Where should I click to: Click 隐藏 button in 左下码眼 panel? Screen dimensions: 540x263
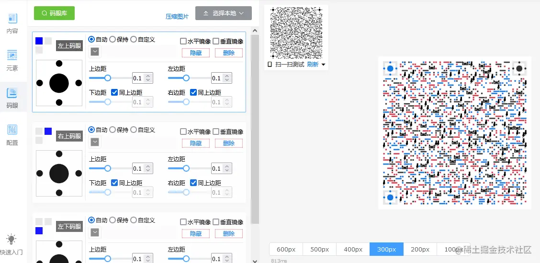point(196,233)
